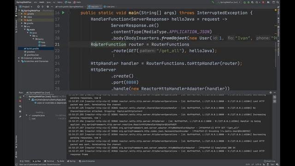Open the Java Enterprise tool window button
This screenshot has width=295, height=166.
click(x=87, y=161)
